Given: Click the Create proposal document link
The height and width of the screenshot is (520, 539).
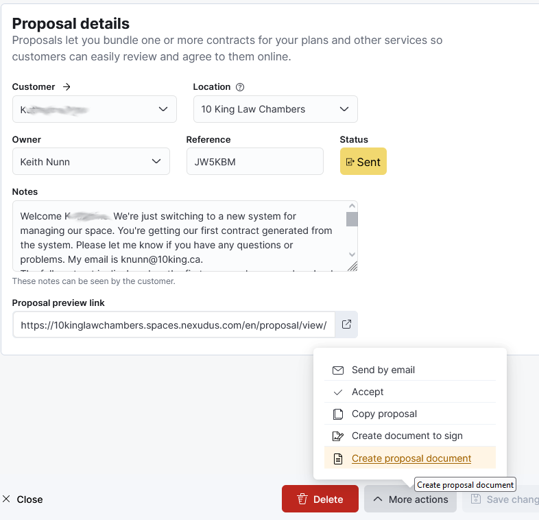Looking at the screenshot, I should 411,458.
